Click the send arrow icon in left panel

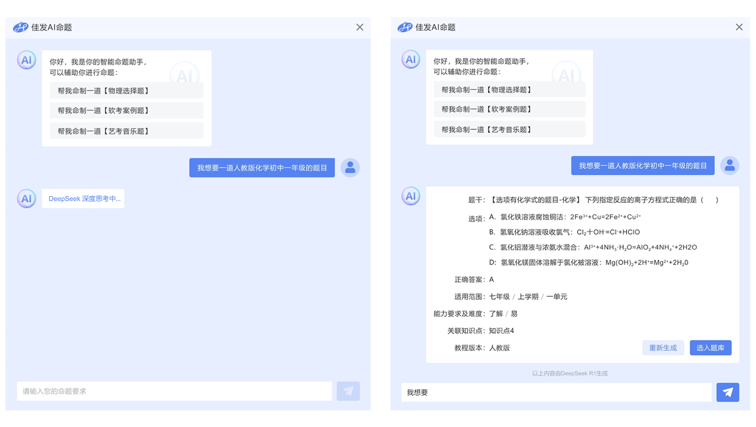pyautogui.click(x=348, y=391)
